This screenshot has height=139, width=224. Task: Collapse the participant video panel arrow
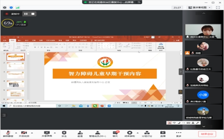pyautogui.click(x=180, y=72)
